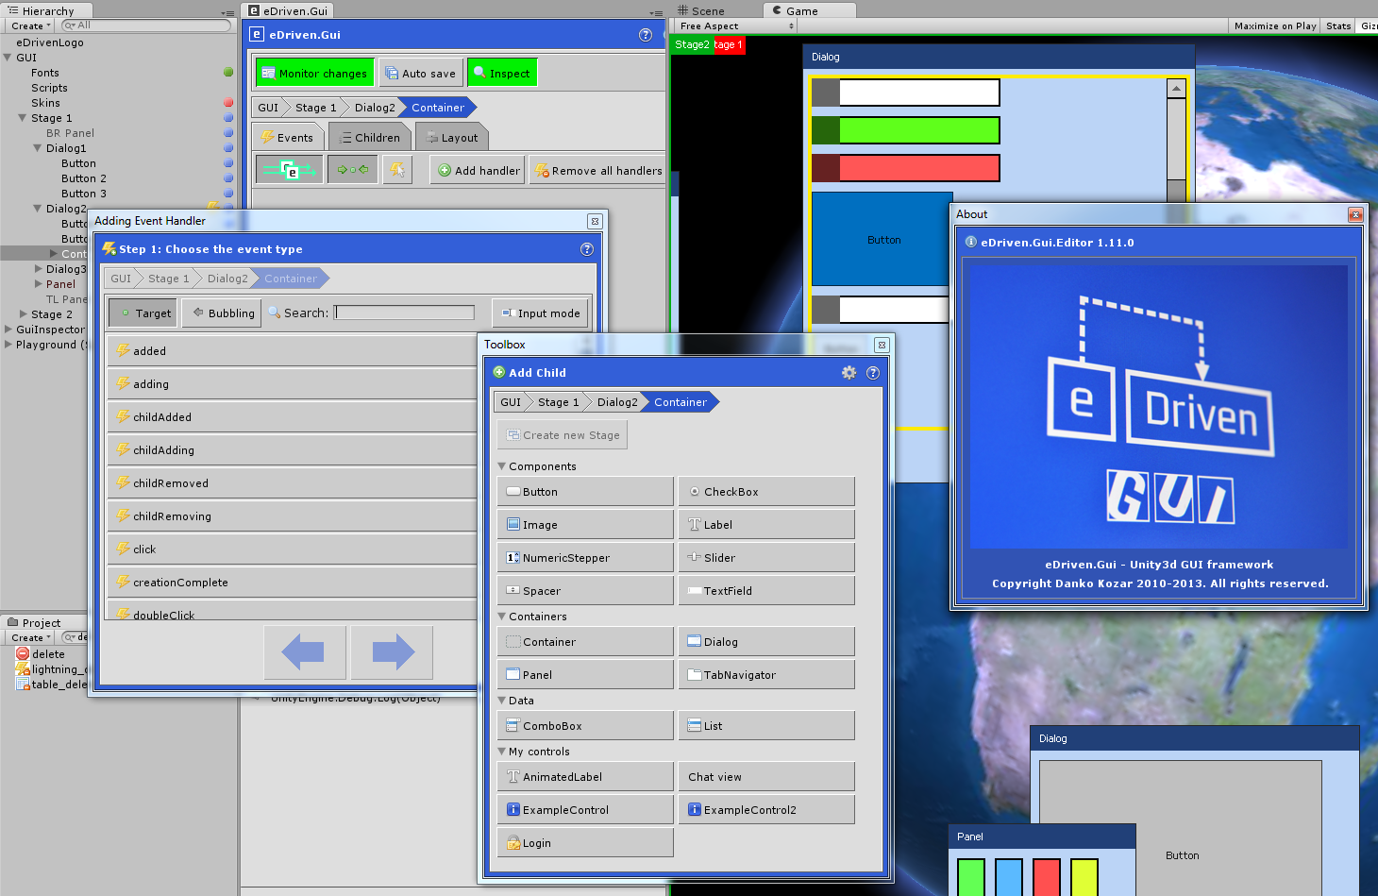The height and width of the screenshot is (896, 1378).
Task: Switch to Layout tab
Action: pyautogui.click(x=451, y=137)
